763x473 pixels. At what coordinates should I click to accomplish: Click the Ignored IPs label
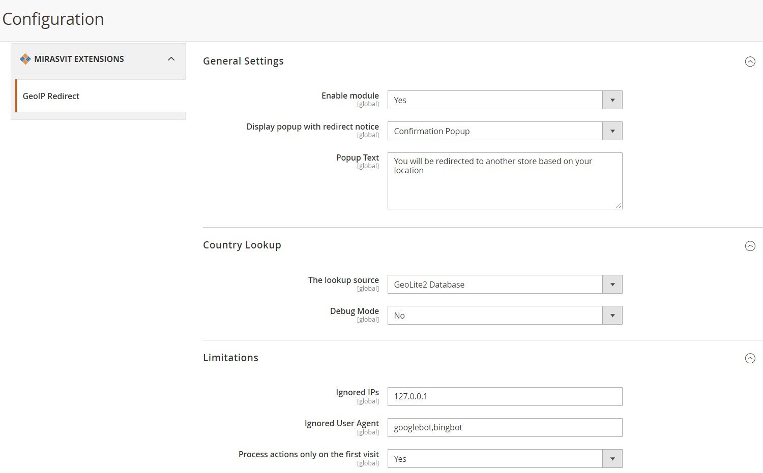pyautogui.click(x=357, y=392)
